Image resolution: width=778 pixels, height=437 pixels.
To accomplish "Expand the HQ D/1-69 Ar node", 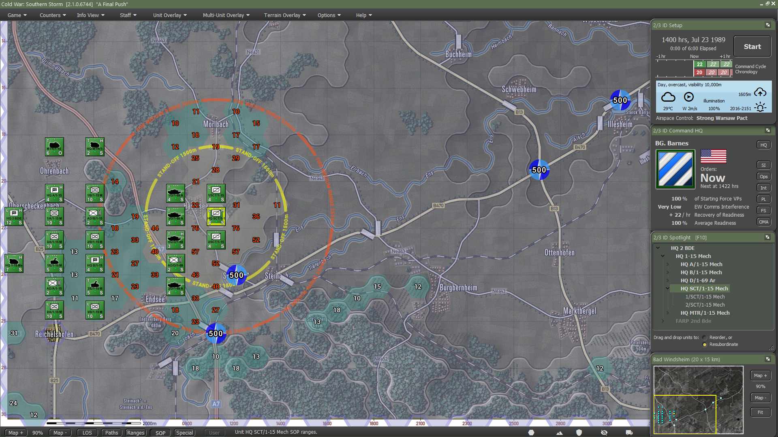I will coord(668,280).
